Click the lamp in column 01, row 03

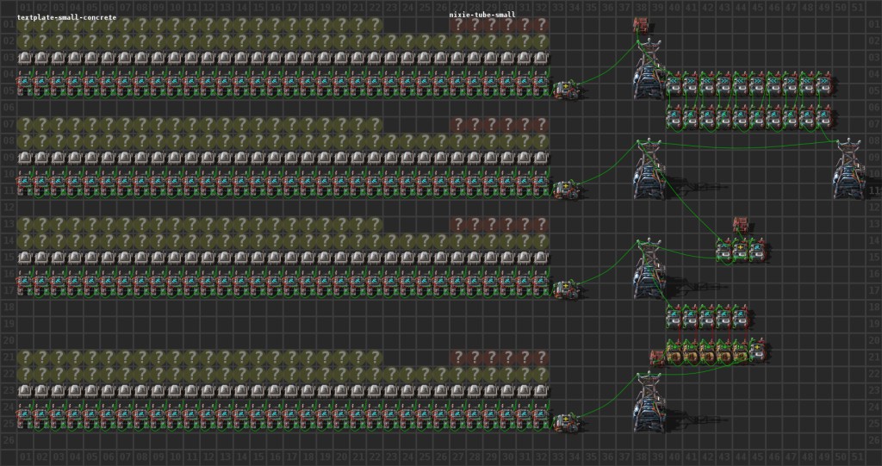click(x=25, y=58)
